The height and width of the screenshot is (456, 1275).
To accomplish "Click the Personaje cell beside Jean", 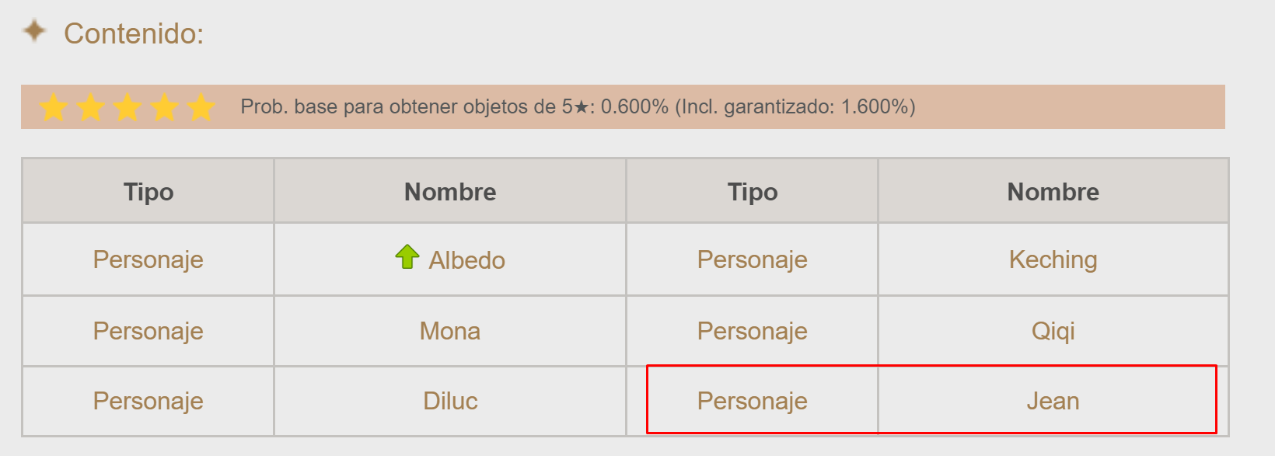I will coord(752,401).
